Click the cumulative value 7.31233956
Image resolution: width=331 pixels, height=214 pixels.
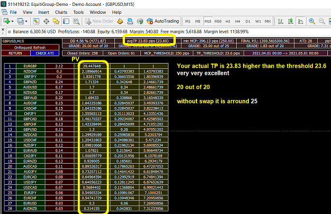[154, 209]
